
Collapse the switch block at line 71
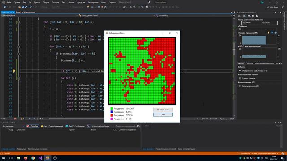tap(19, 78)
